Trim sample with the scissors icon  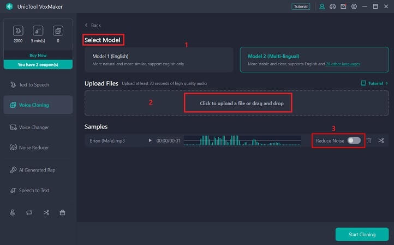(x=381, y=140)
